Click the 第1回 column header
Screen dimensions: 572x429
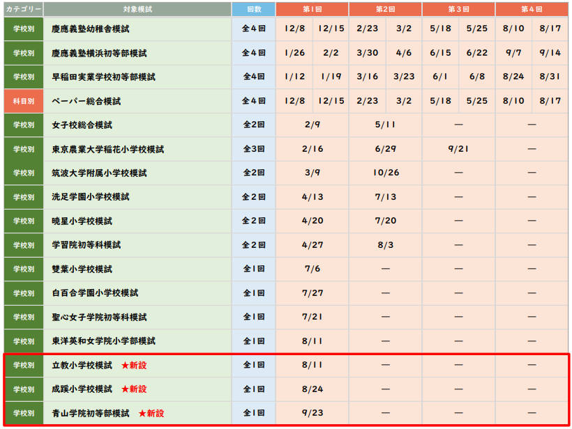click(x=313, y=10)
